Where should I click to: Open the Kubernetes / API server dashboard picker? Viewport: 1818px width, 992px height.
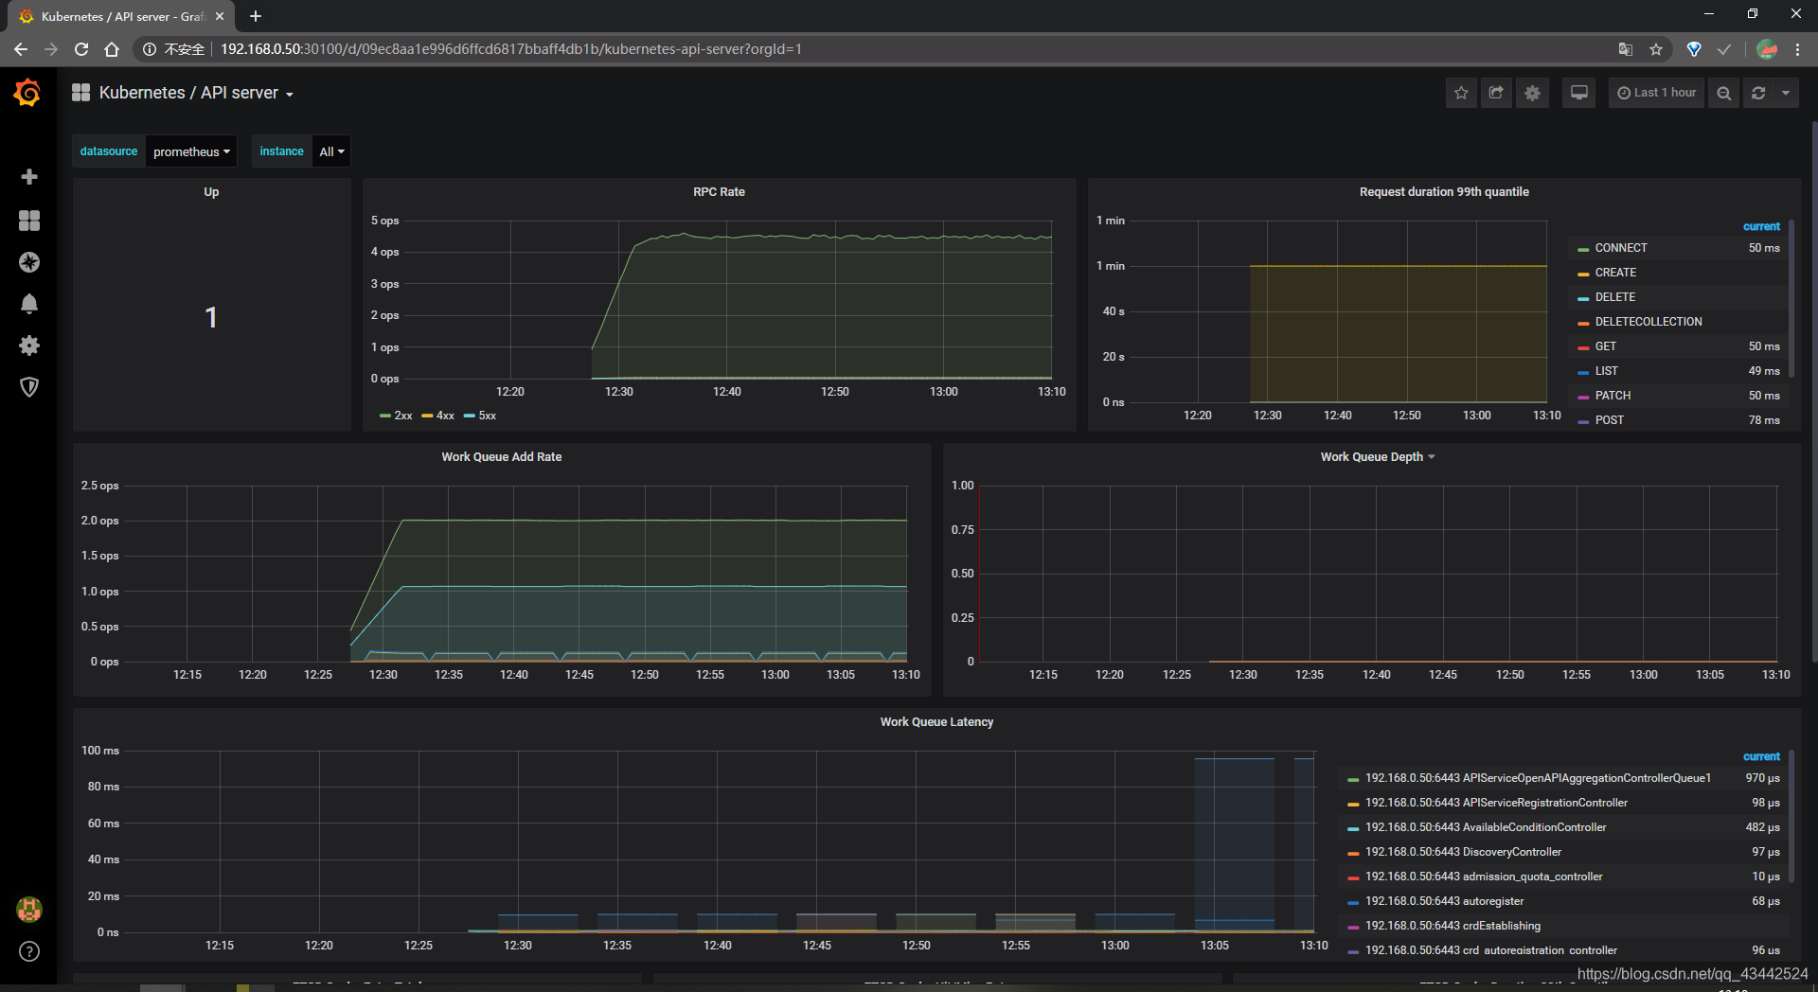pyautogui.click(x=196, y=93)
